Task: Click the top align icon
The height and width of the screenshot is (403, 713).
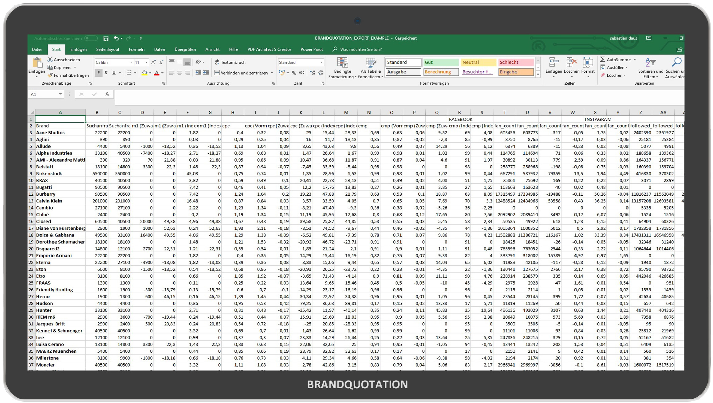Action: 171,62
